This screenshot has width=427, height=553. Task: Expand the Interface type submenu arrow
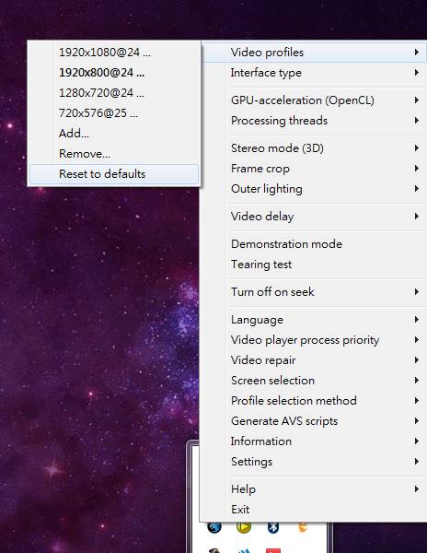tap(417, 73)
